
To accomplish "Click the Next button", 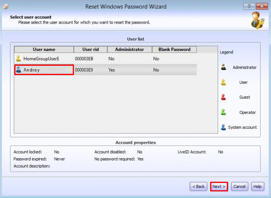I will (x=219, y=186).
